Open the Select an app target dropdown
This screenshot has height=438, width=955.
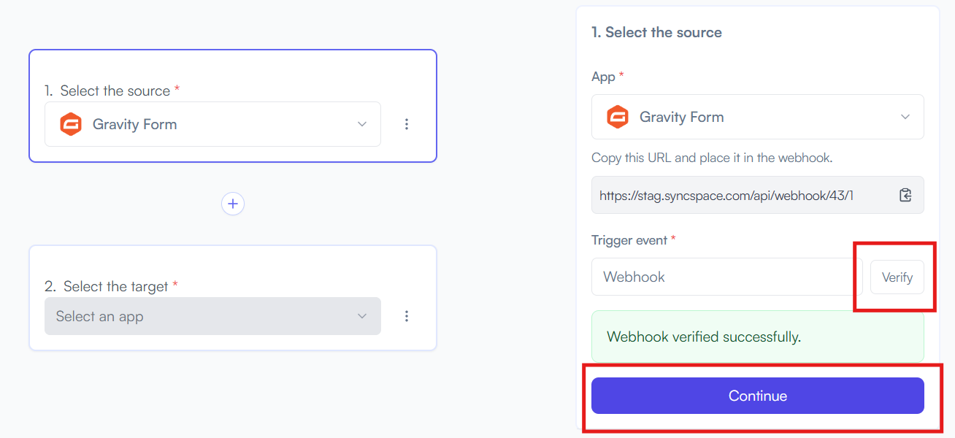(212, 316)
